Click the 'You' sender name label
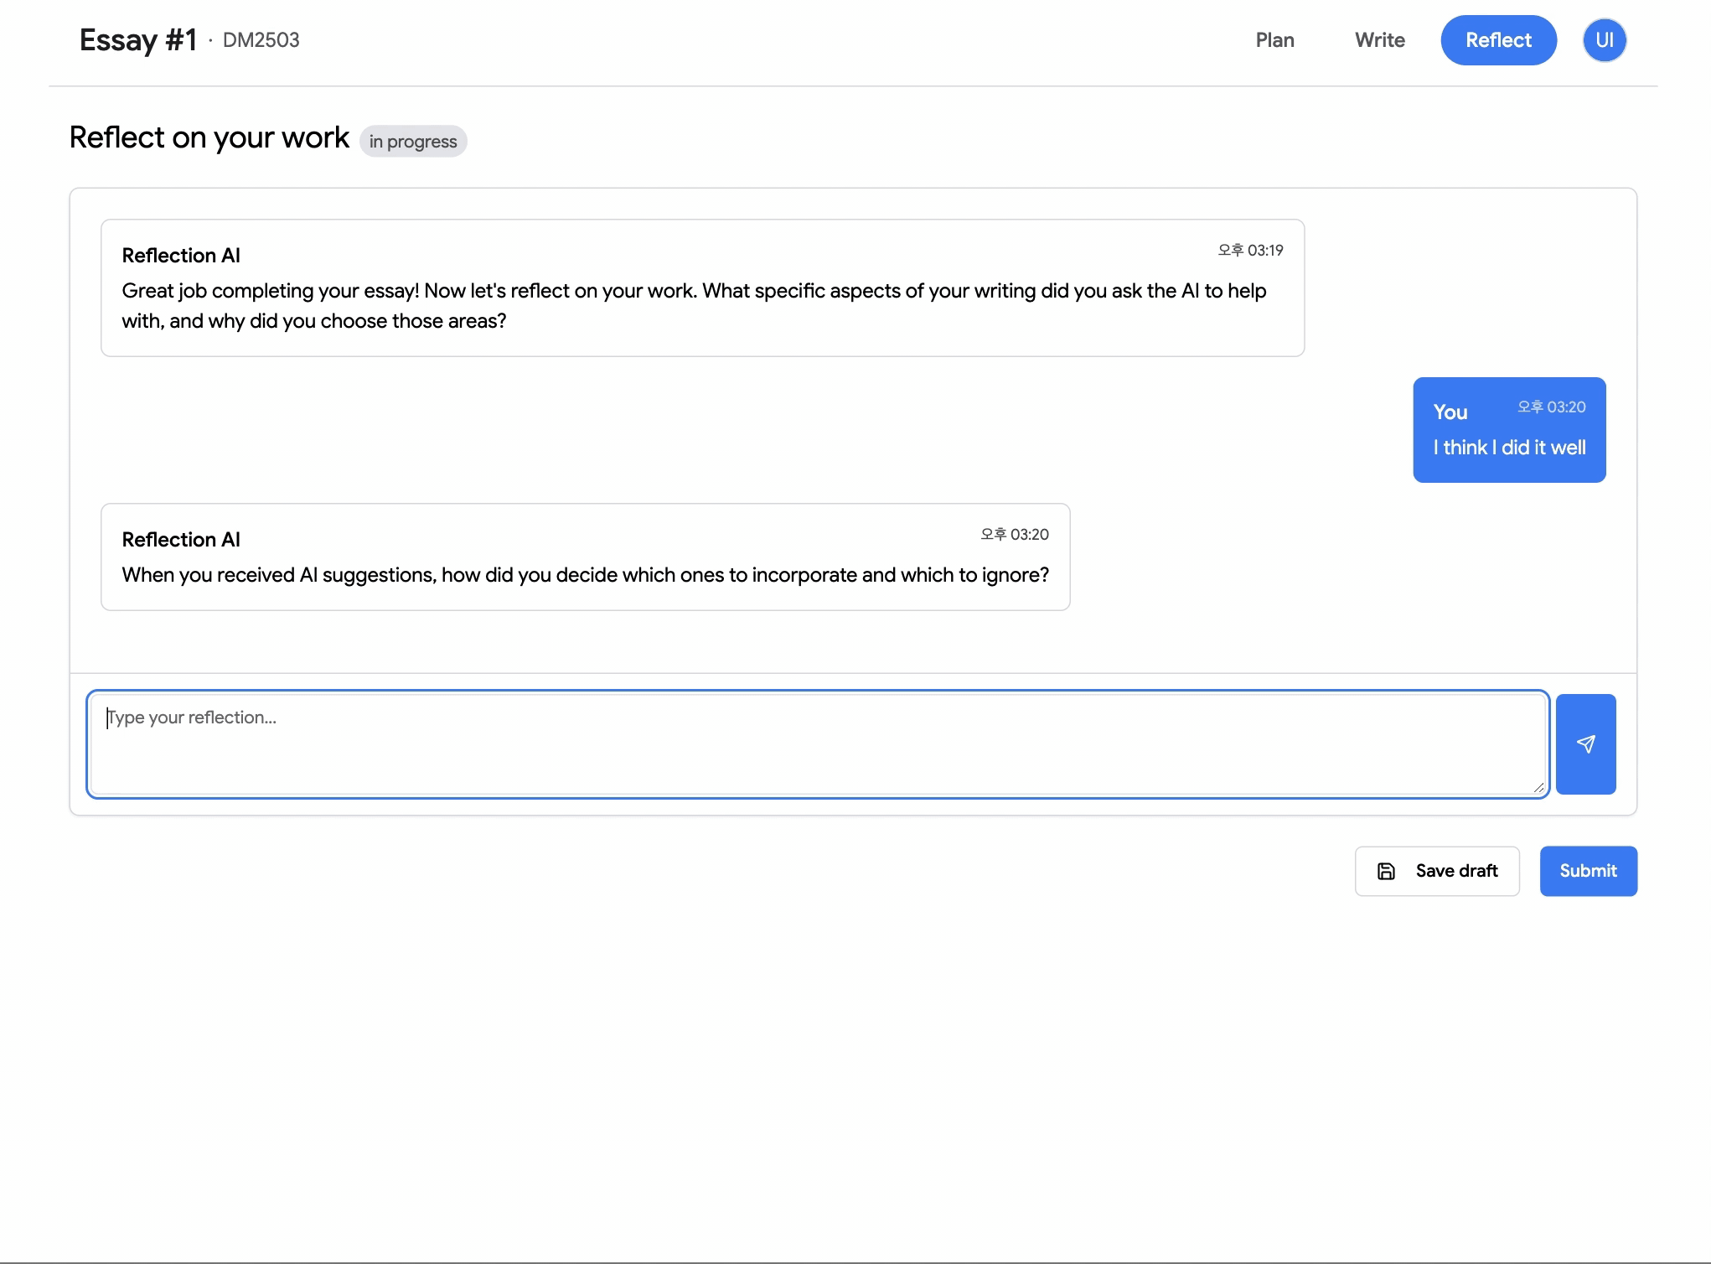Viewport: 1711px width, 1264px height. (x=1450, y=412)
